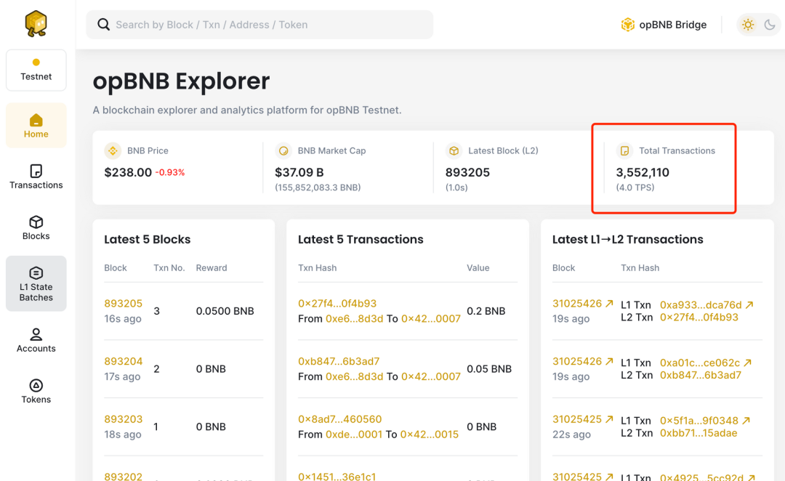Open L1 block 31025425 dated 22s ago
The image size is (785, 481).
click(x=577, y=419)
